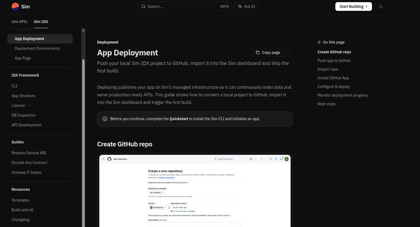Click the sidebar scrollbar up arrow
Image resolution: width=420 pixels, height=227 pixels.
click(83, 30)
